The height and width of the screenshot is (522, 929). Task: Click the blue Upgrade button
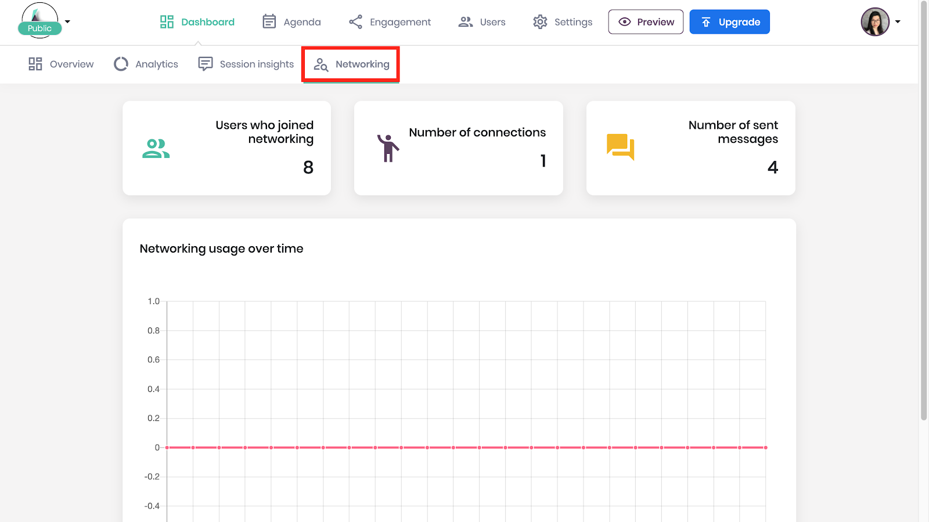(x=729, y=22)
